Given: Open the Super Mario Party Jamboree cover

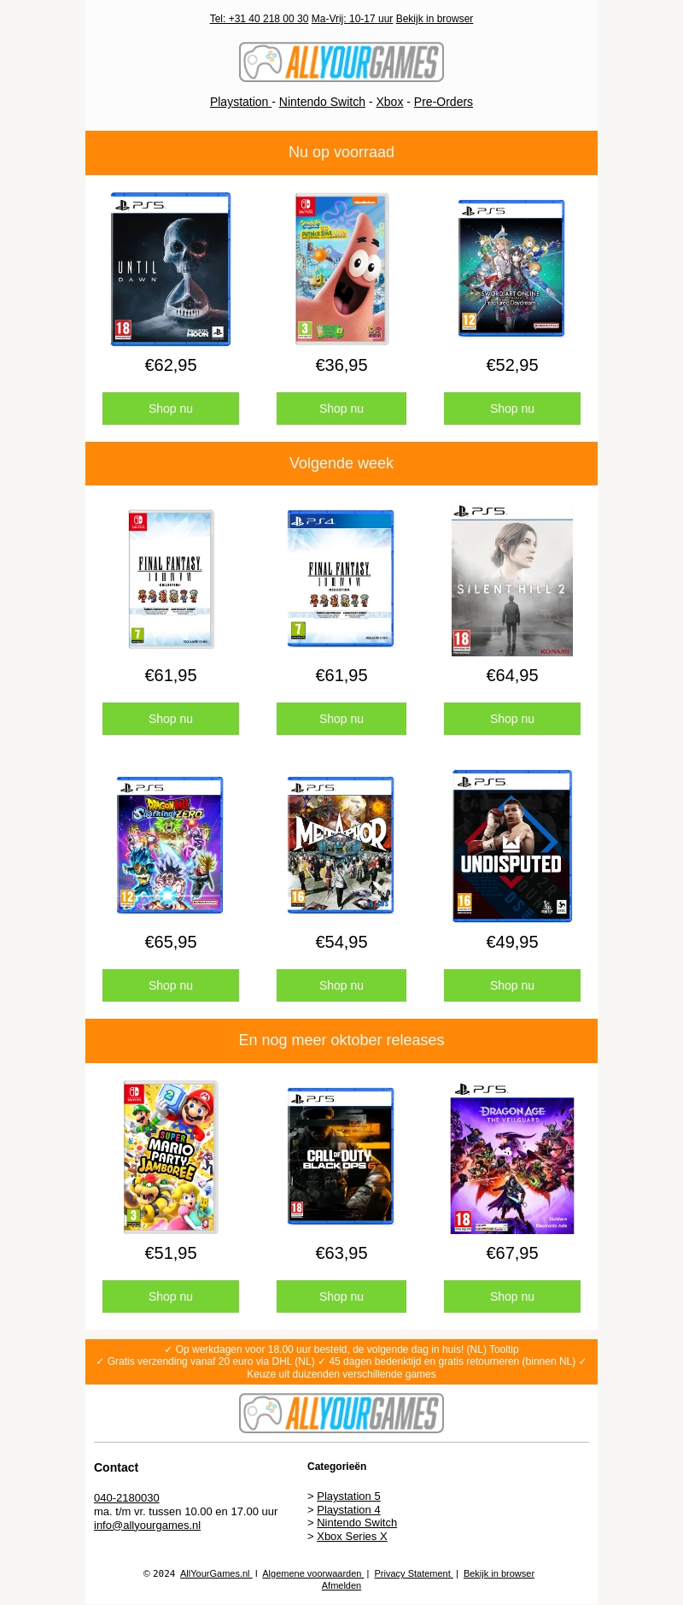Looking at the screenshot, I should (171, 1157).
